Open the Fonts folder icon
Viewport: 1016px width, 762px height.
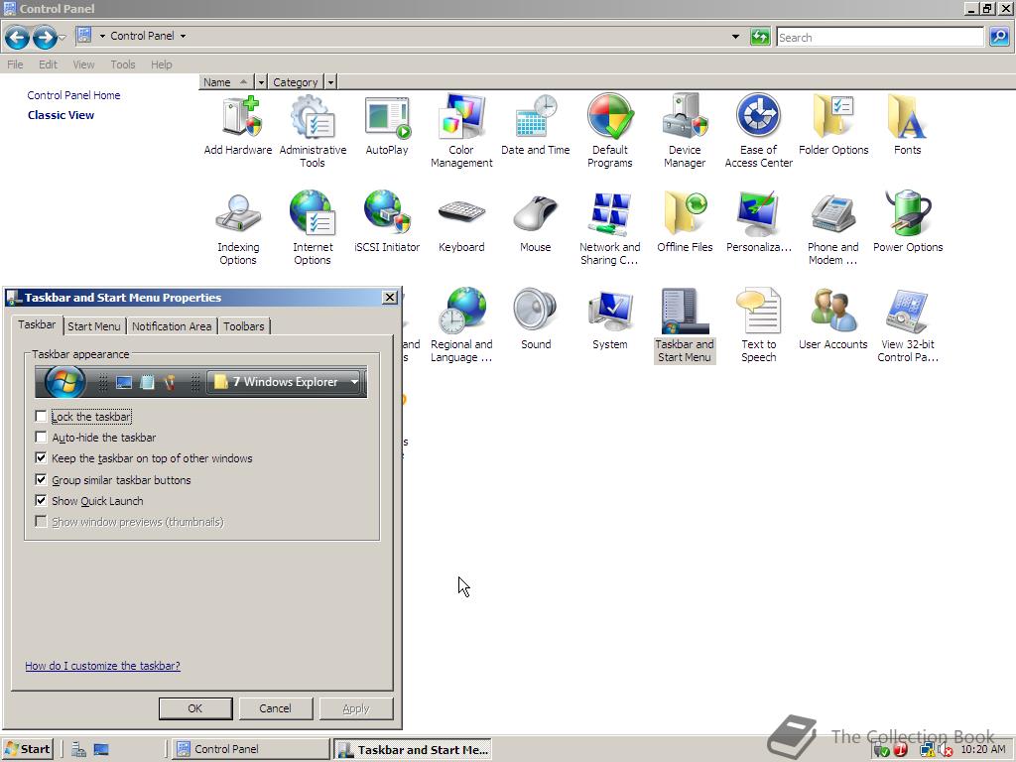(907, 126)
